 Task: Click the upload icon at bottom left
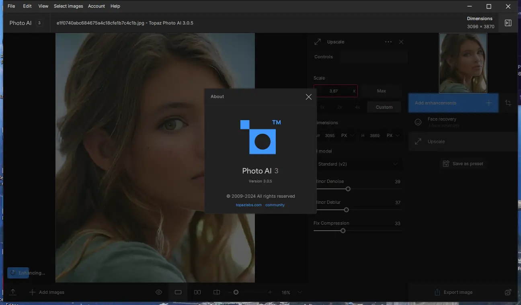12,292
